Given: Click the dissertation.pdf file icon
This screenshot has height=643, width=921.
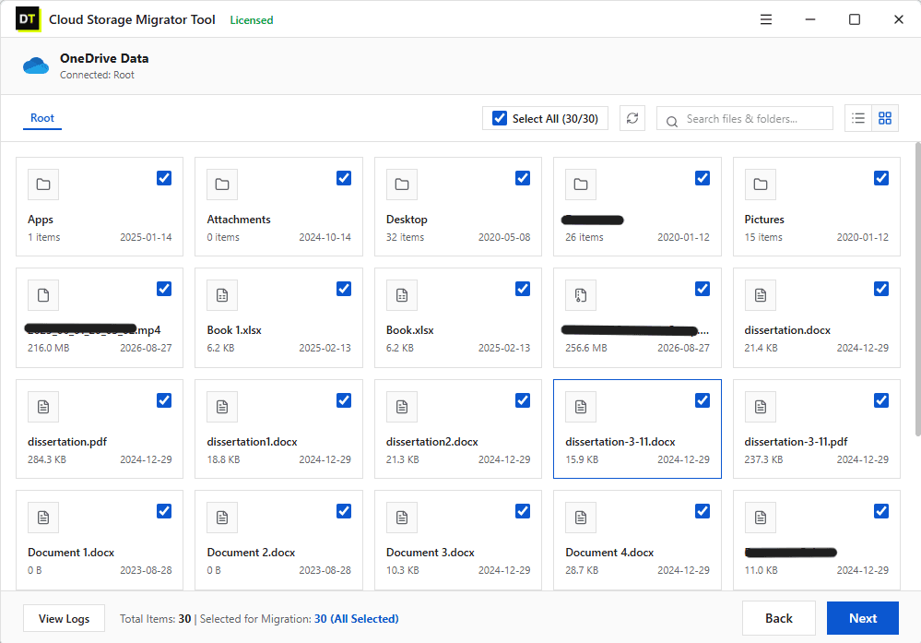Looking at the screenshot, I should pos(43,407).
